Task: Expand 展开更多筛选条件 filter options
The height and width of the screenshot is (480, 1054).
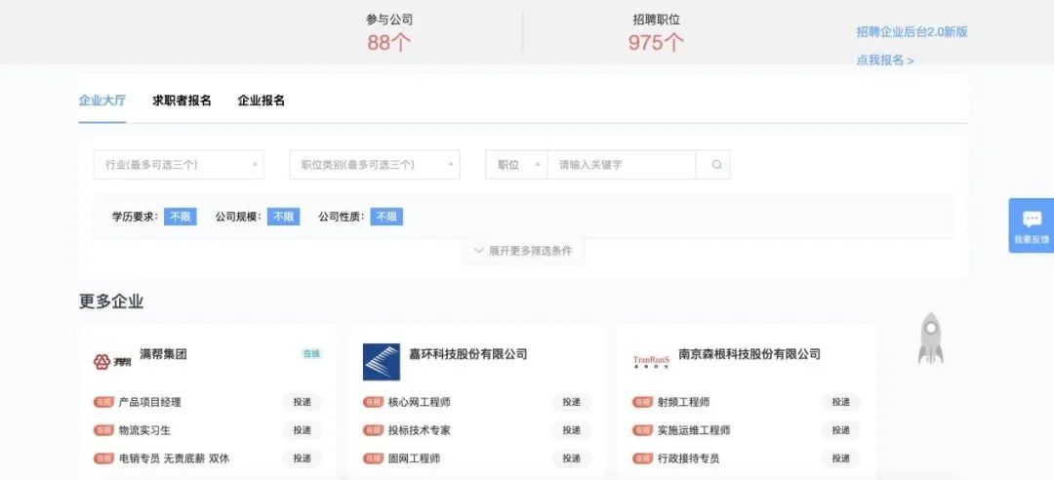Action: pos(523,251)
